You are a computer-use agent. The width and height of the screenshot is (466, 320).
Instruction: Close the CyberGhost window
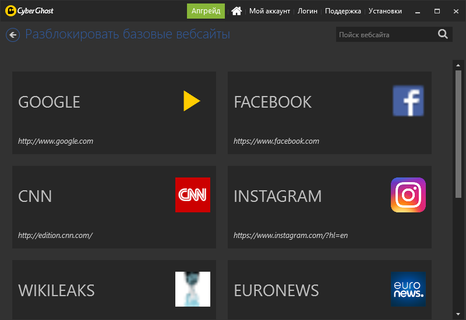[456, 11]
